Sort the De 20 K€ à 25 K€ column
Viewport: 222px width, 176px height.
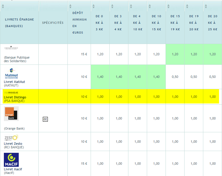pos(206,6)
